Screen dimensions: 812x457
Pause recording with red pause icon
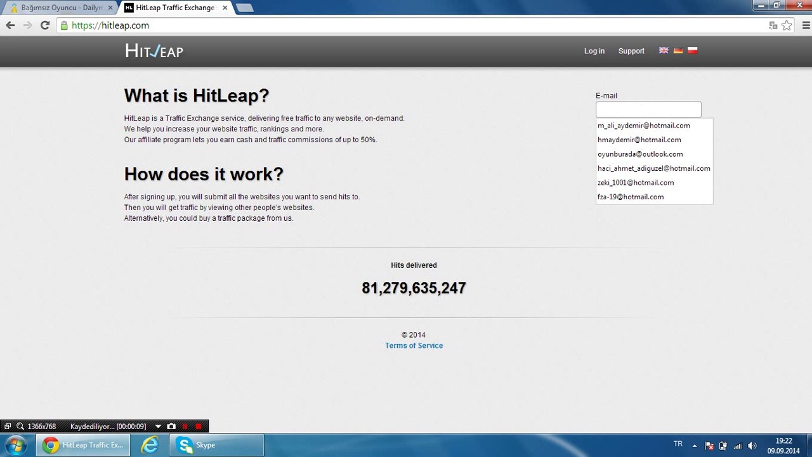[185, 427]
